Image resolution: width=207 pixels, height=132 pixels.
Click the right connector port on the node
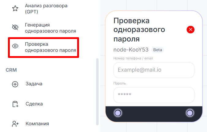pos(190,113)
